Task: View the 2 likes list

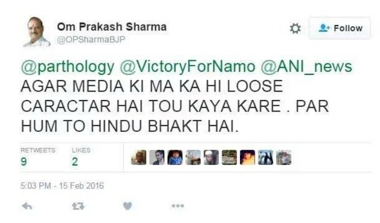Action: click(81, 157)
